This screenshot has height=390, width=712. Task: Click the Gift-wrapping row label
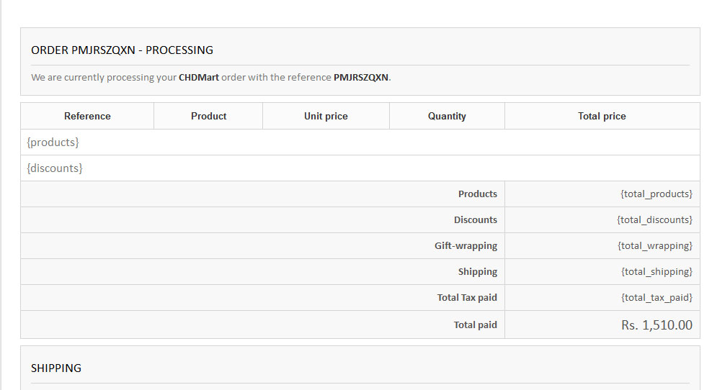tap(466, 246)
